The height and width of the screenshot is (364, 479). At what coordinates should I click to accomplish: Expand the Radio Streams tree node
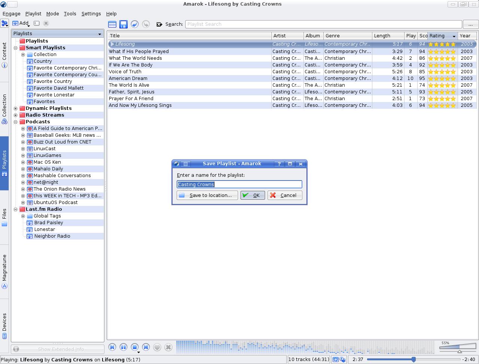[x=16, y=115]
